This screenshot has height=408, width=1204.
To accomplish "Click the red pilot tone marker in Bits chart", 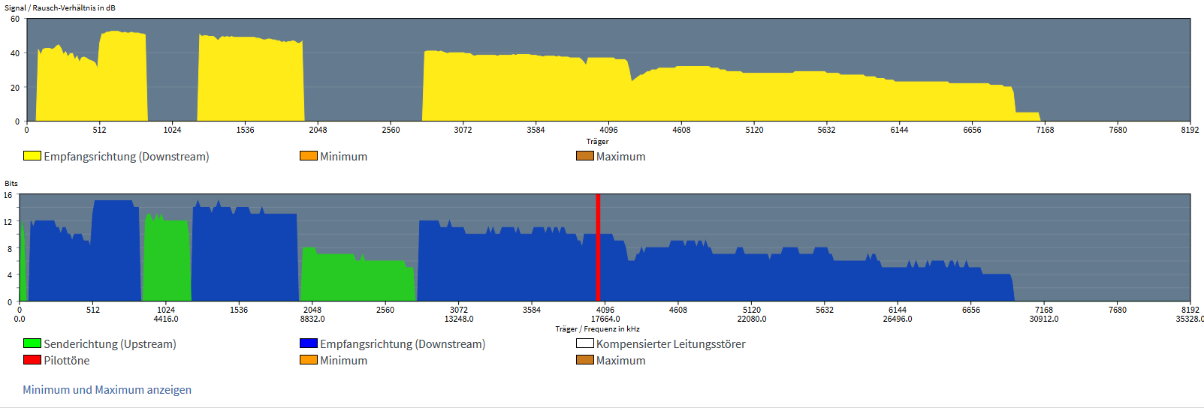I will pyautogui.click(x=598, y=247).
